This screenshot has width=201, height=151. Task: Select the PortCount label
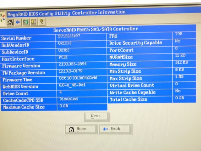tap(122, 50)
